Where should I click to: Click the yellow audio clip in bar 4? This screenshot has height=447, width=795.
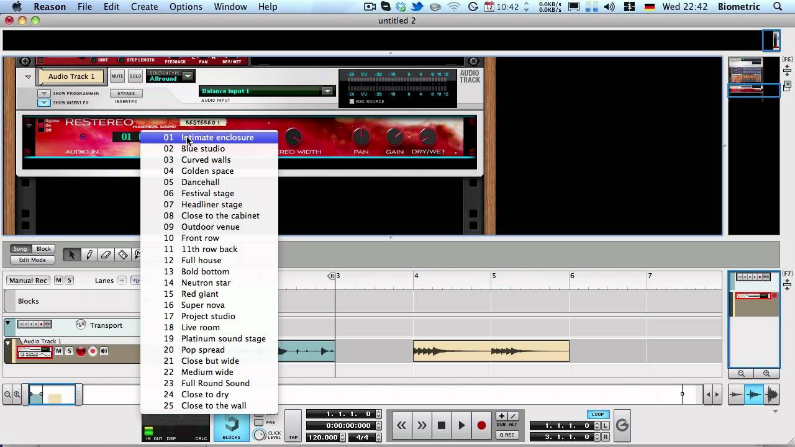coord(491,351)
